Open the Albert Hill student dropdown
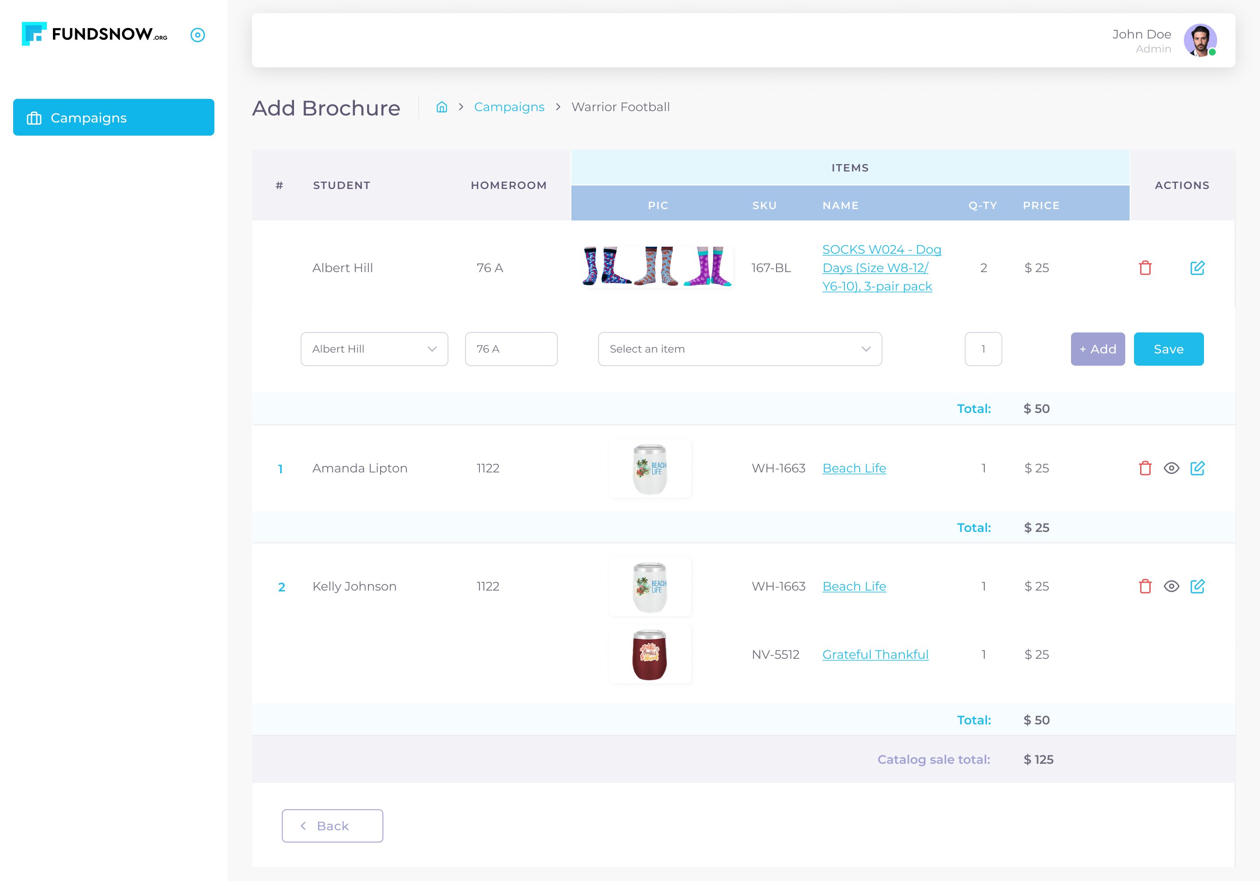1260x881 pixels. [374, 349]
